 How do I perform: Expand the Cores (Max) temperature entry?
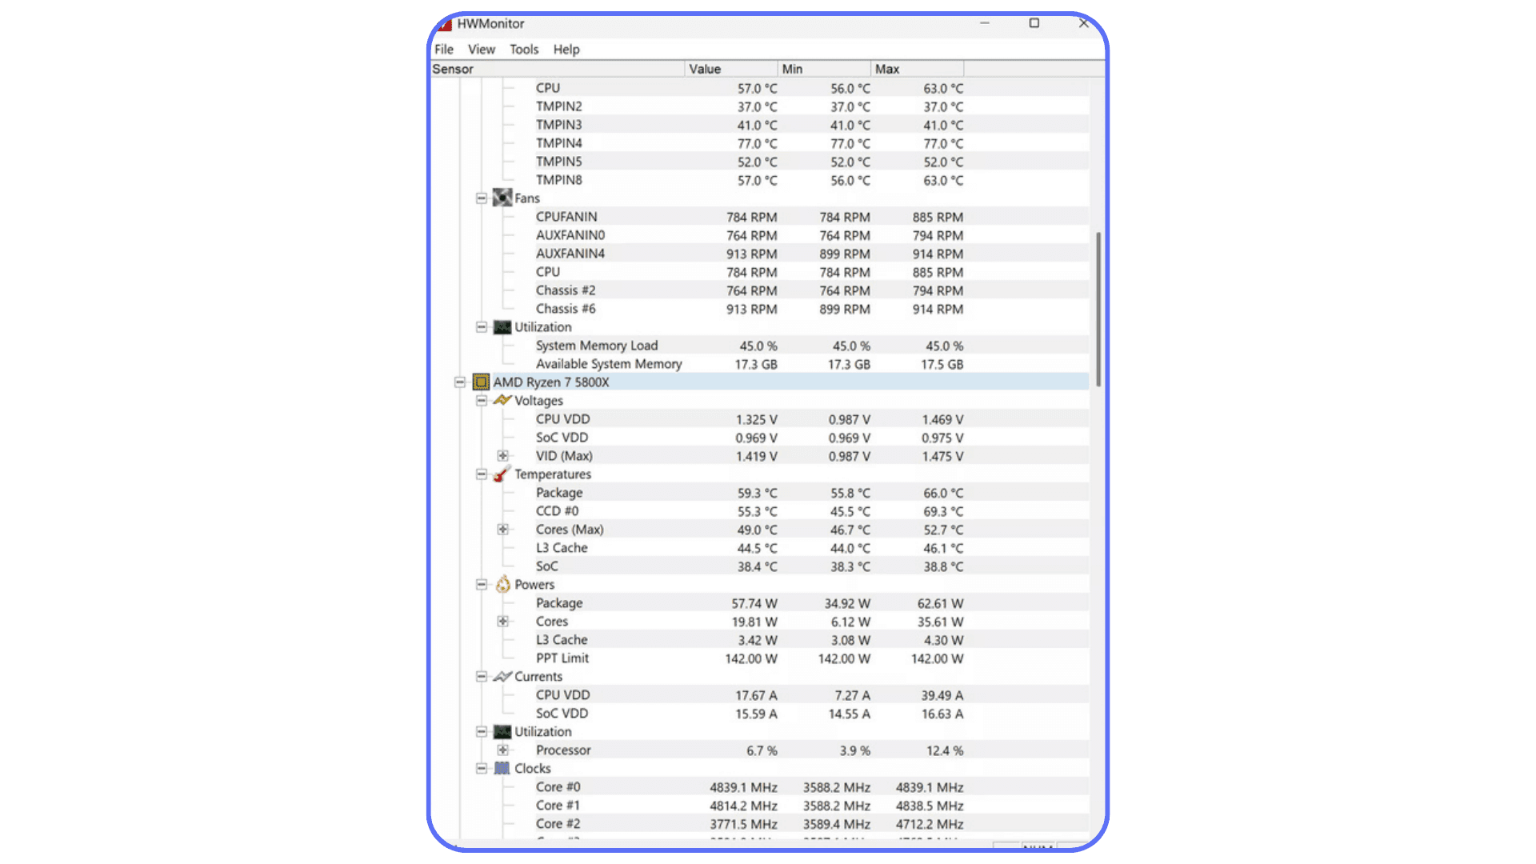(502, 530)
